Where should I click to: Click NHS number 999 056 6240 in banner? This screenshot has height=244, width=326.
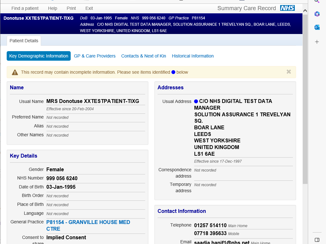point(154,18)
